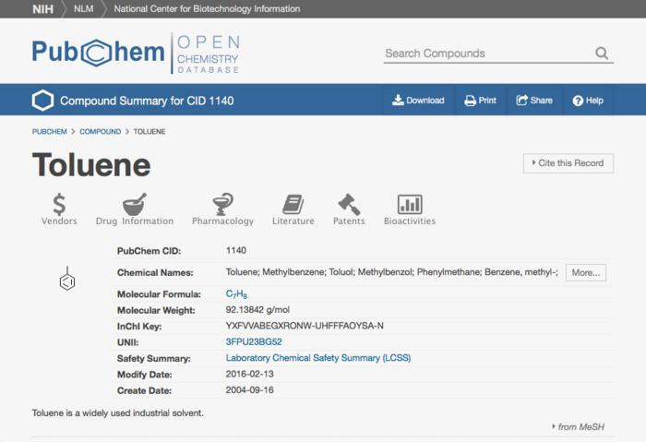Open the Literature book icon
This screenshot has height=442, width=646.
pos(293,204)
